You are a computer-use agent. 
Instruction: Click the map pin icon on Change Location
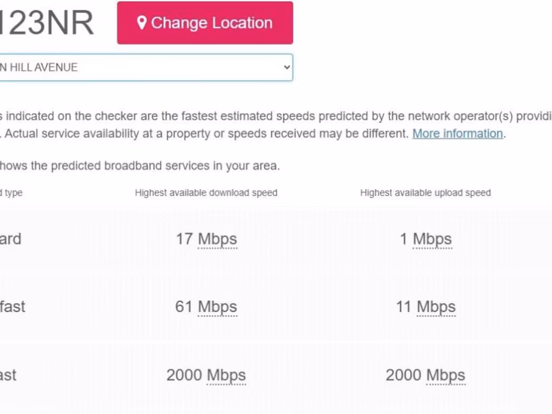click(x=142, y=23)
